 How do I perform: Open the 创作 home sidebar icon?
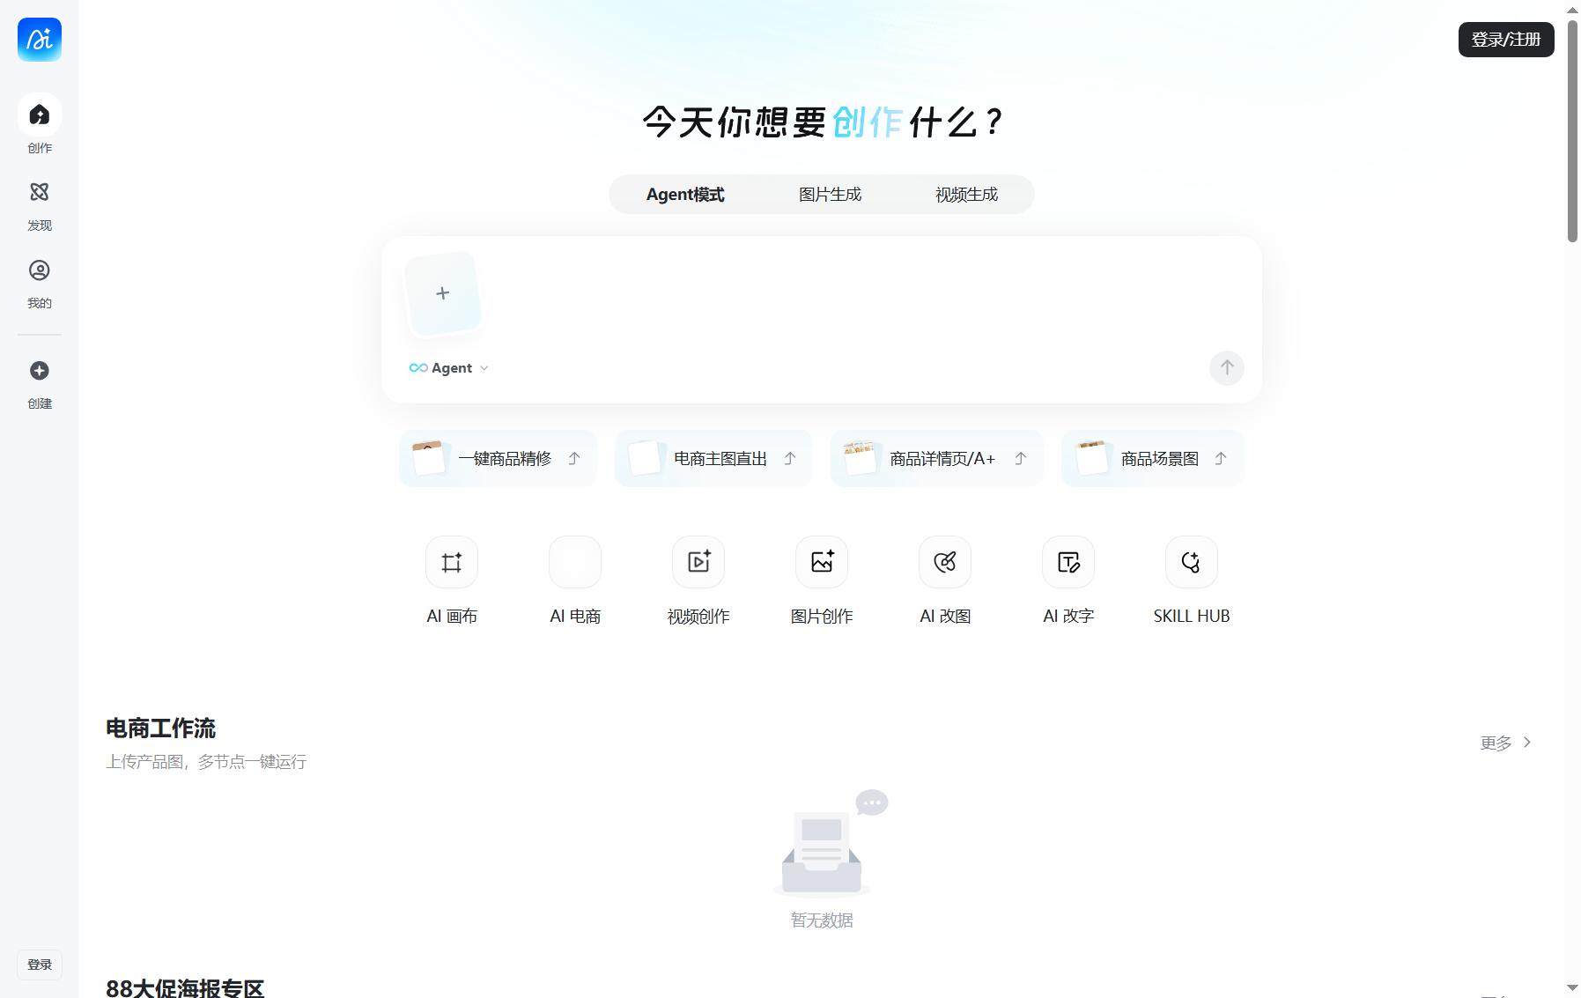coord(40,115)
